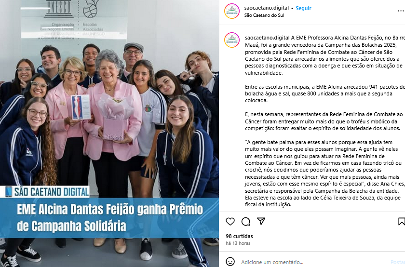
Task: View the 98 curtidas likes list
Action: coord(239,236)
